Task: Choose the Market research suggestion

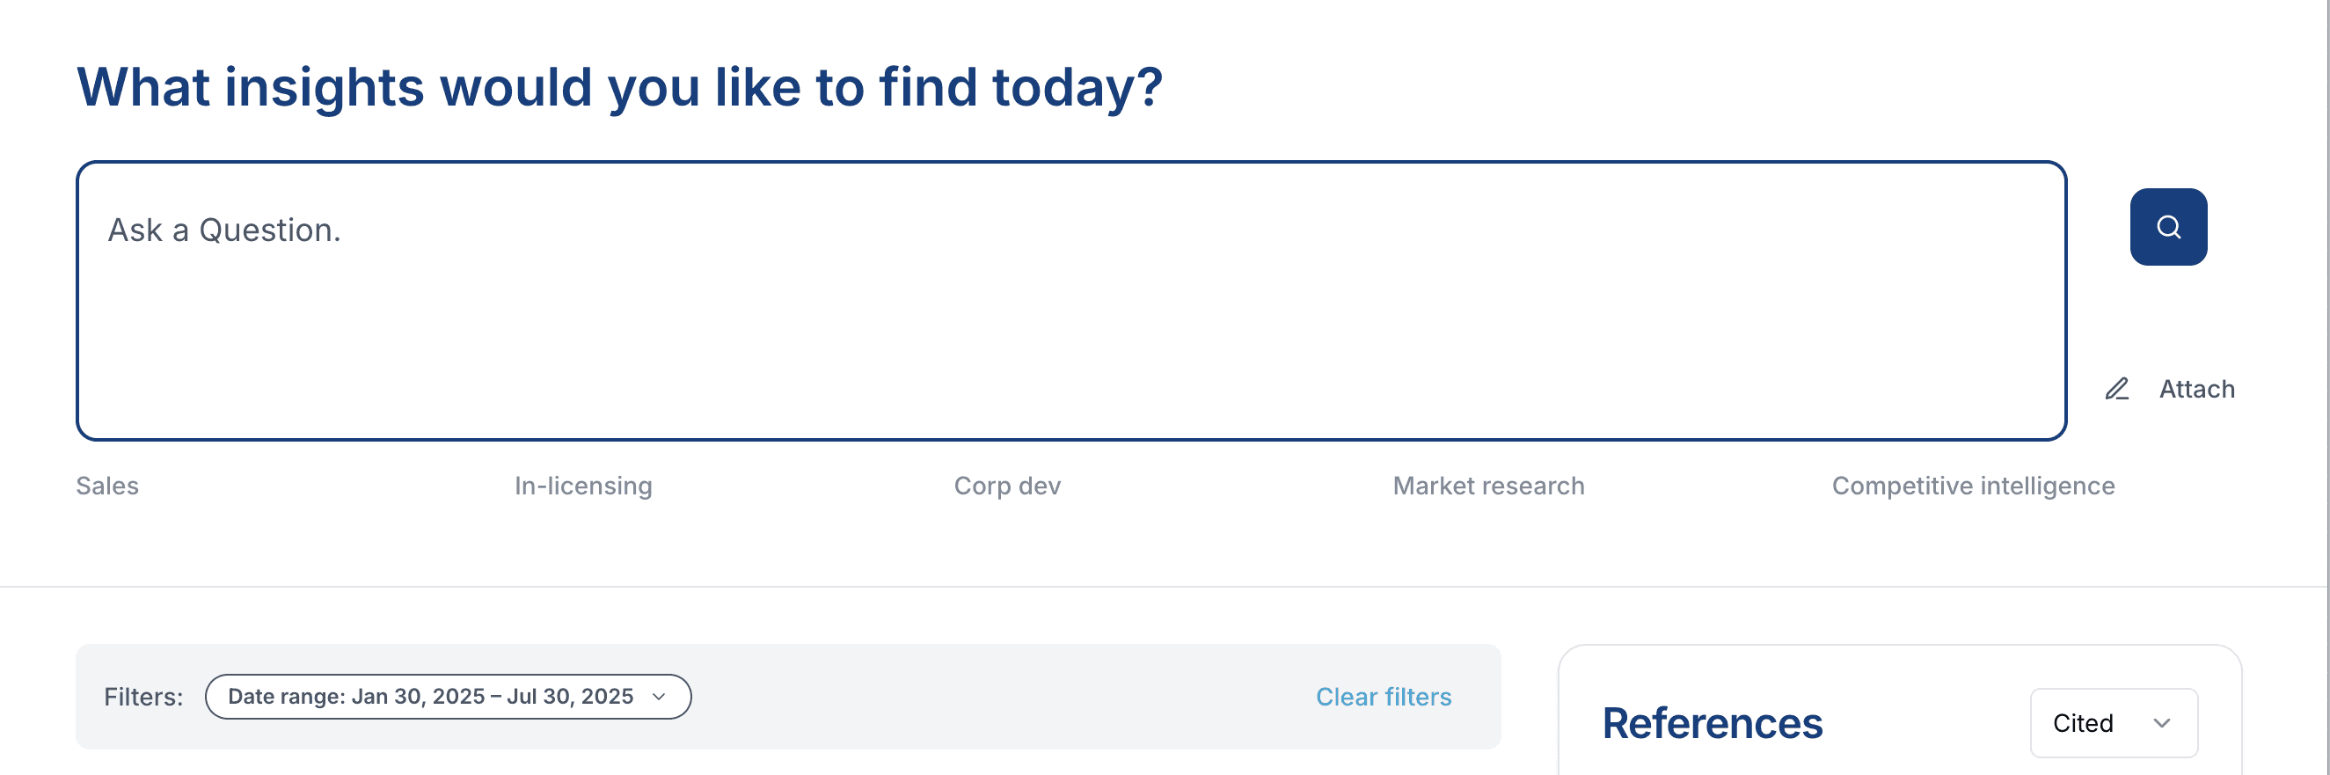Action: pos(1488,486)
